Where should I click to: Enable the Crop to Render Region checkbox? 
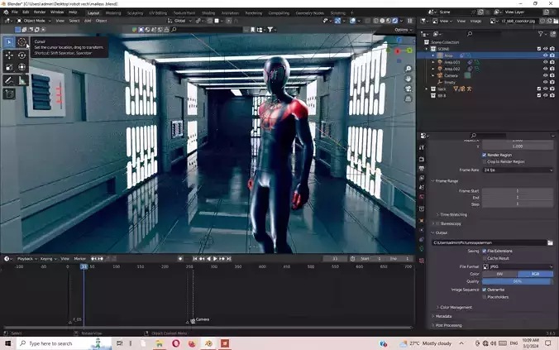click(484, 161)
